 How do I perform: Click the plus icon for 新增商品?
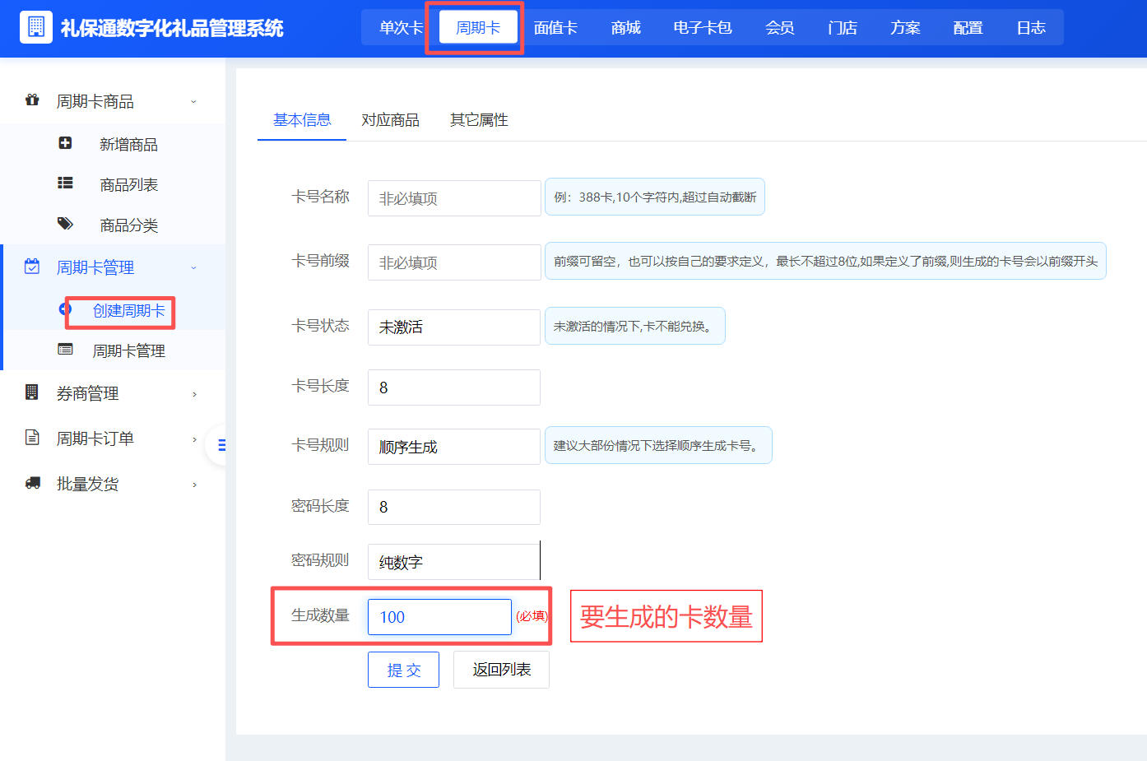(65, 143)
